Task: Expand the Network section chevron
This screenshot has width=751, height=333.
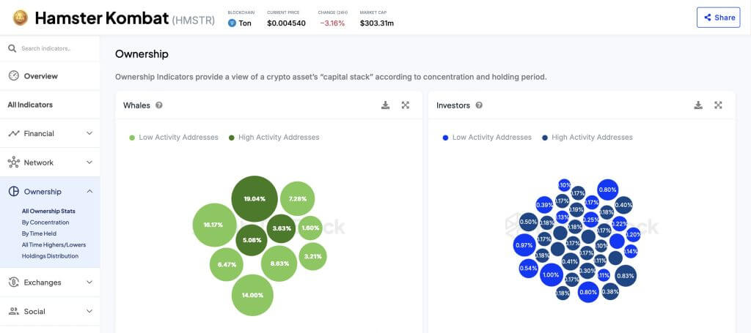Action: pos(89,162)
